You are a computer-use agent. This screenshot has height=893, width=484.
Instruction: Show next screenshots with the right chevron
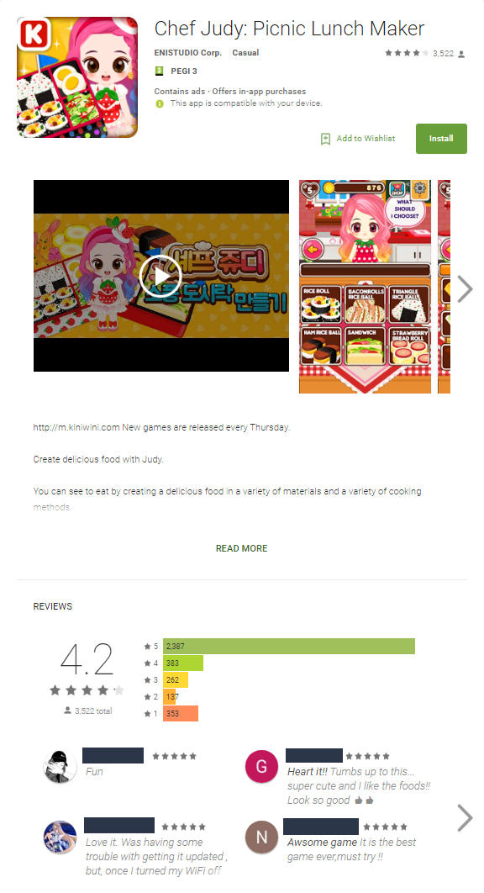point(465,288)
